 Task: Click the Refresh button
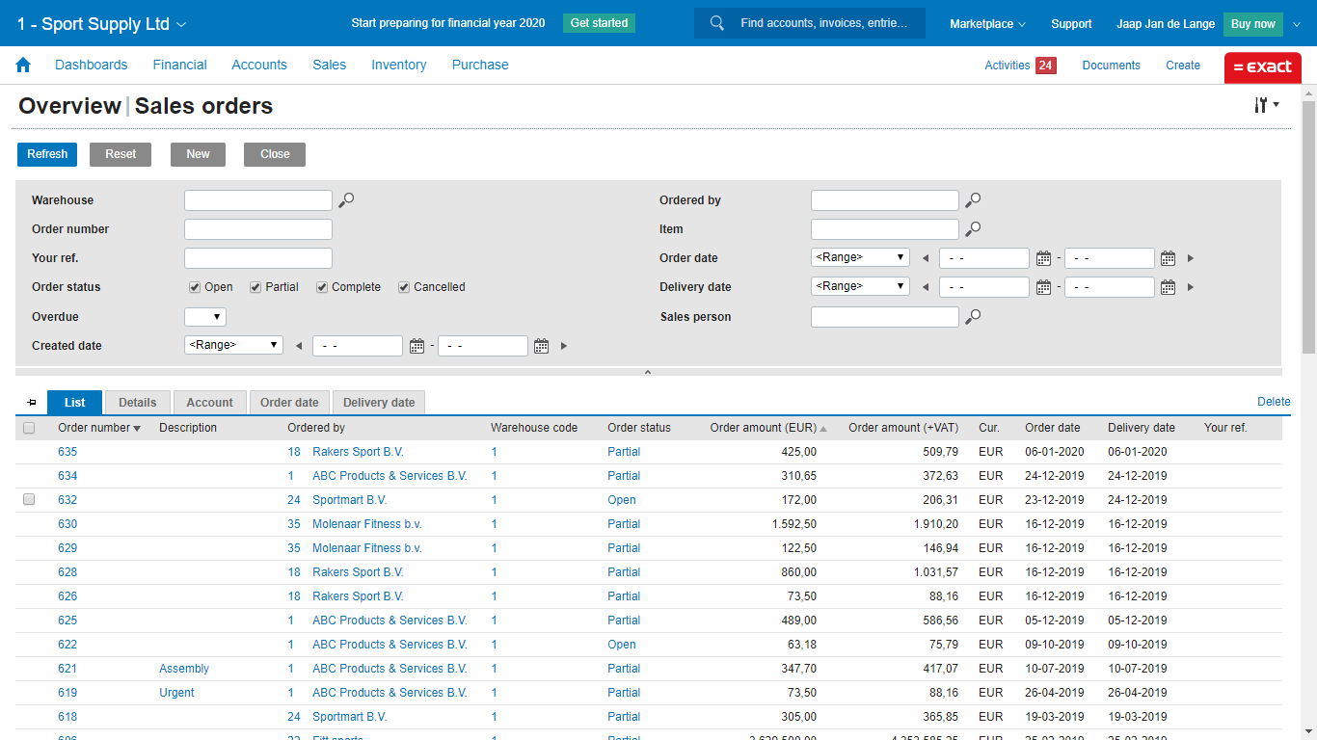point(47,154)
